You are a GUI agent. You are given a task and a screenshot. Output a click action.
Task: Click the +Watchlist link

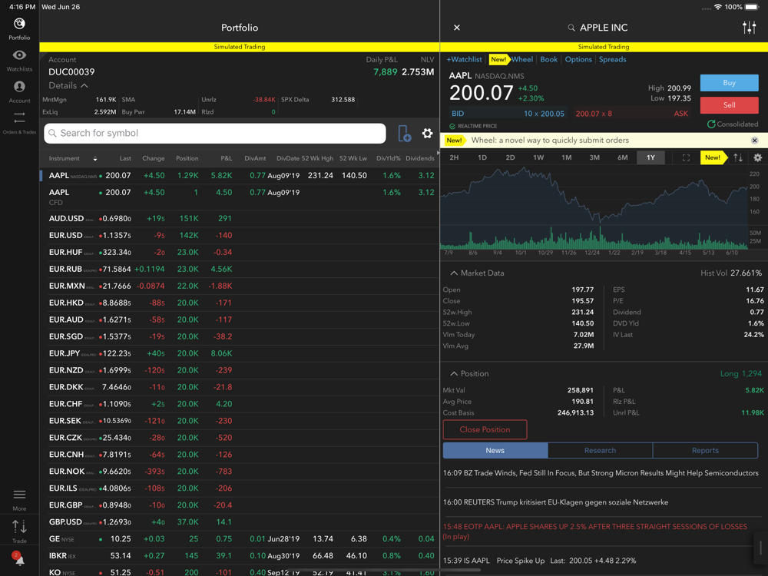coord(465,59)
